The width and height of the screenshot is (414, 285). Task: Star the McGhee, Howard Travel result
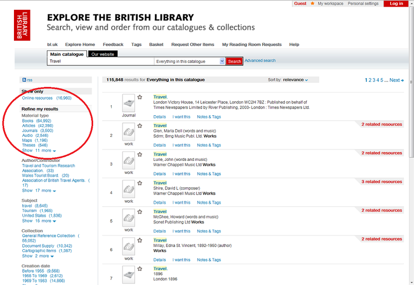tap(140, 212)
